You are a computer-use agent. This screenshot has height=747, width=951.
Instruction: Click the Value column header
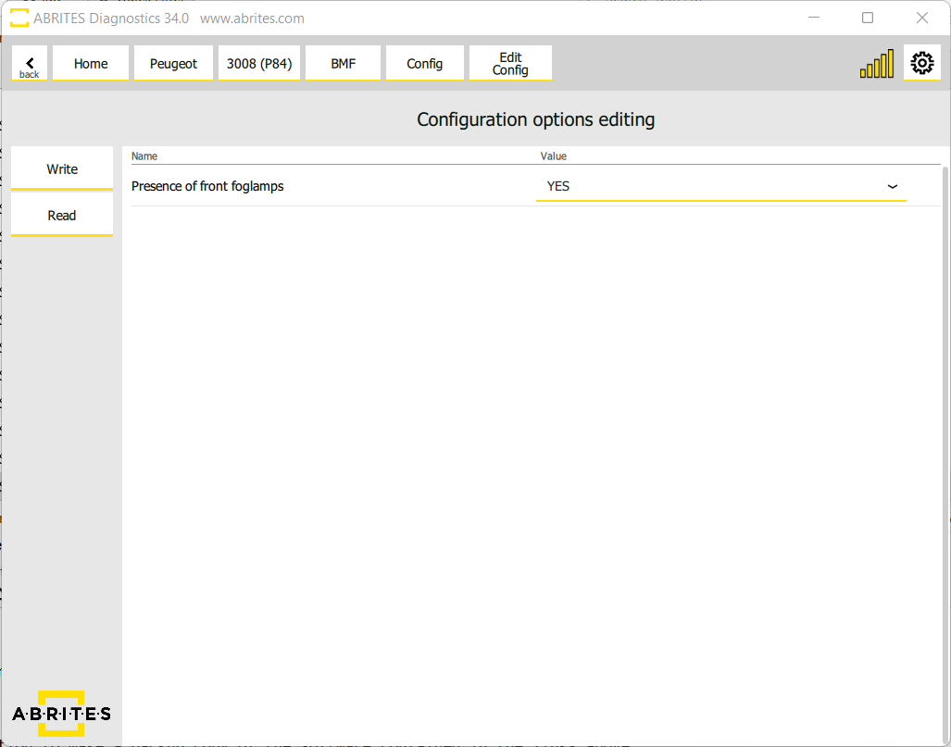(553, 156)
